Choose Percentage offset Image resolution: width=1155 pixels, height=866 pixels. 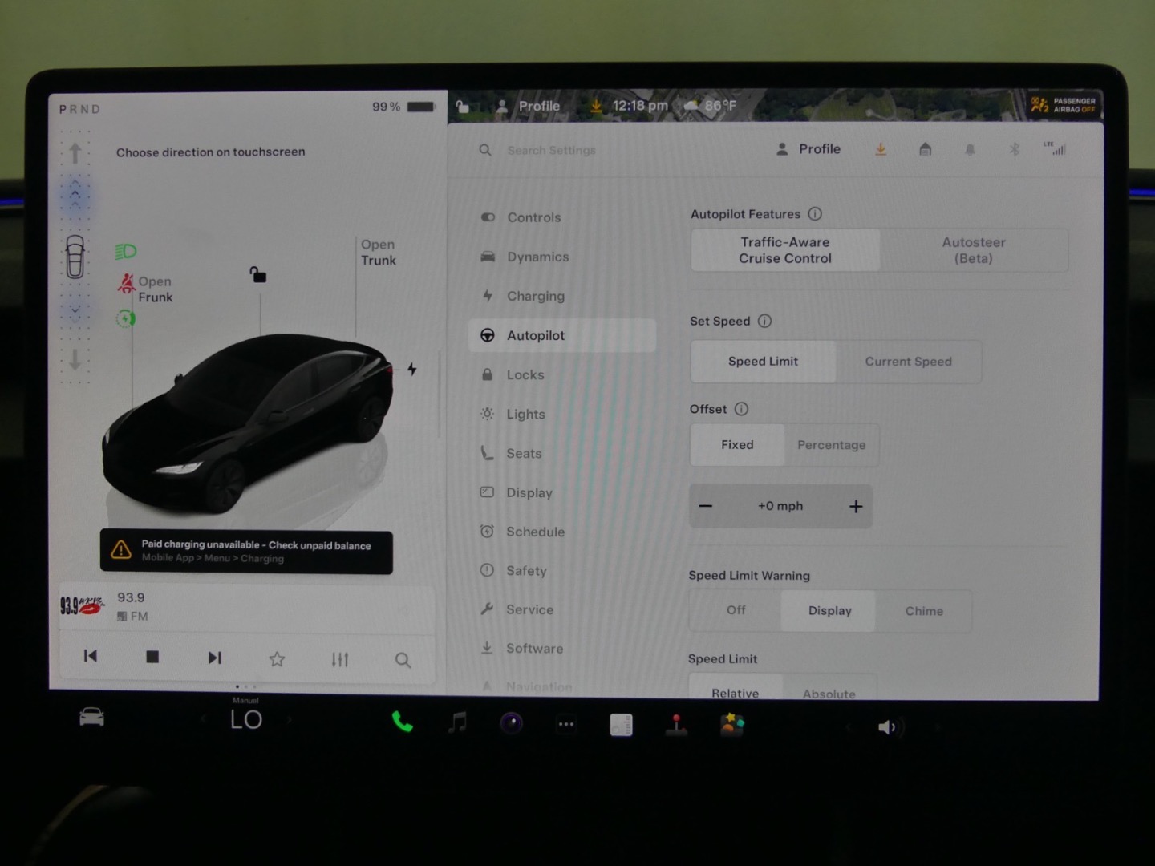(x=832, y=445)
